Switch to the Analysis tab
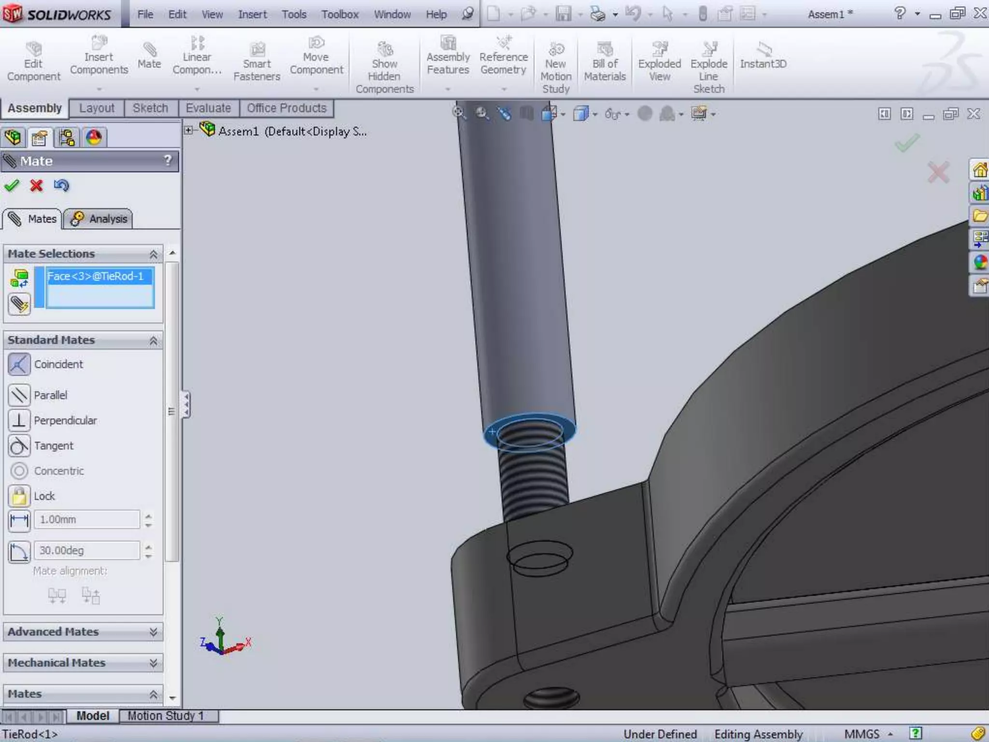This screenshot has width=989, height=742. (x=99, y=219)
